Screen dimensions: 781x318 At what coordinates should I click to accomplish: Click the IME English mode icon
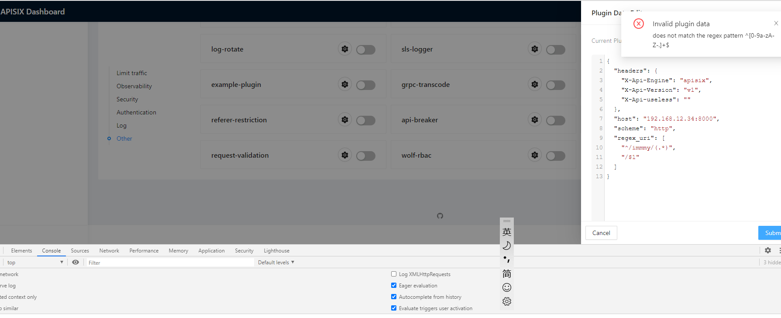(x=506, y=232)
